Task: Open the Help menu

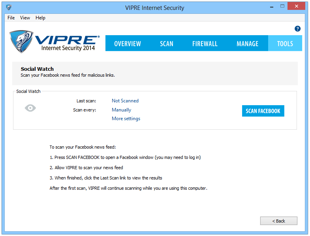Action: 40,18
